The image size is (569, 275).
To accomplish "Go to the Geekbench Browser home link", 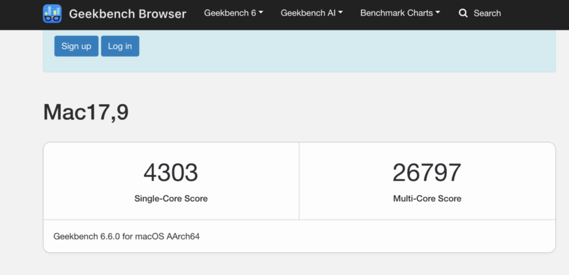I will pyautogui.click(x=127, y=13).
